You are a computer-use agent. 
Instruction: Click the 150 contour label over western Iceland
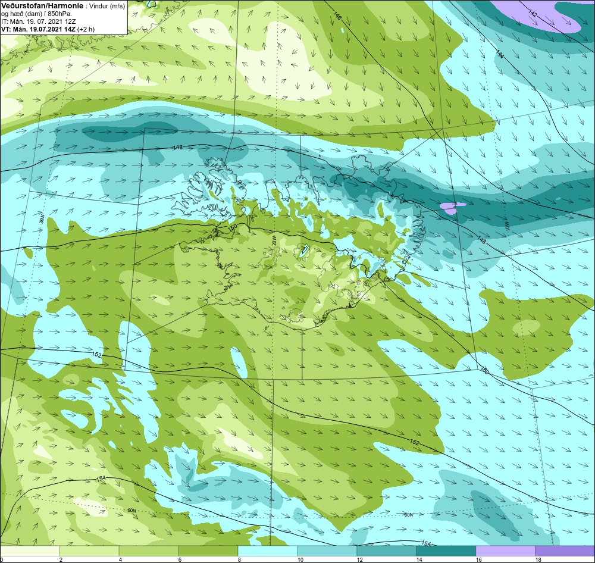point(232,227)
